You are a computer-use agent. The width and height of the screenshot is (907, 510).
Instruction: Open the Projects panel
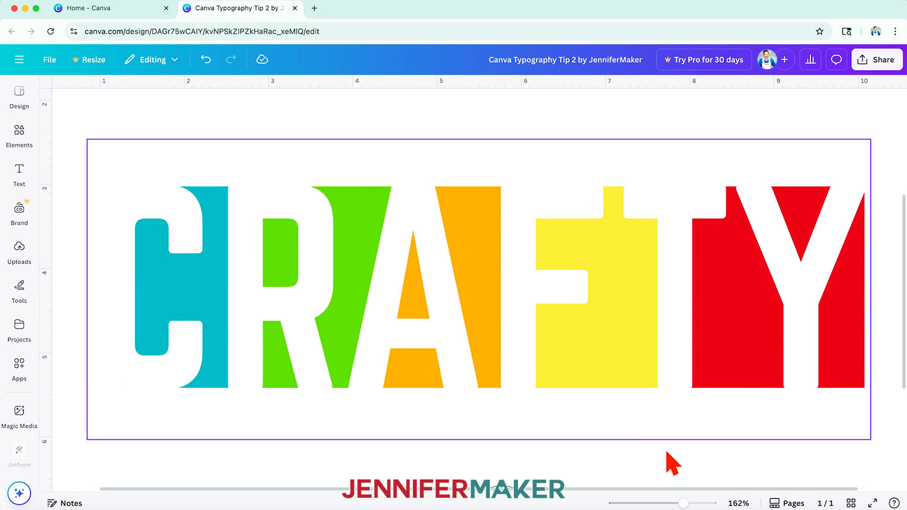pyautogui.click(x=19, y=331)
